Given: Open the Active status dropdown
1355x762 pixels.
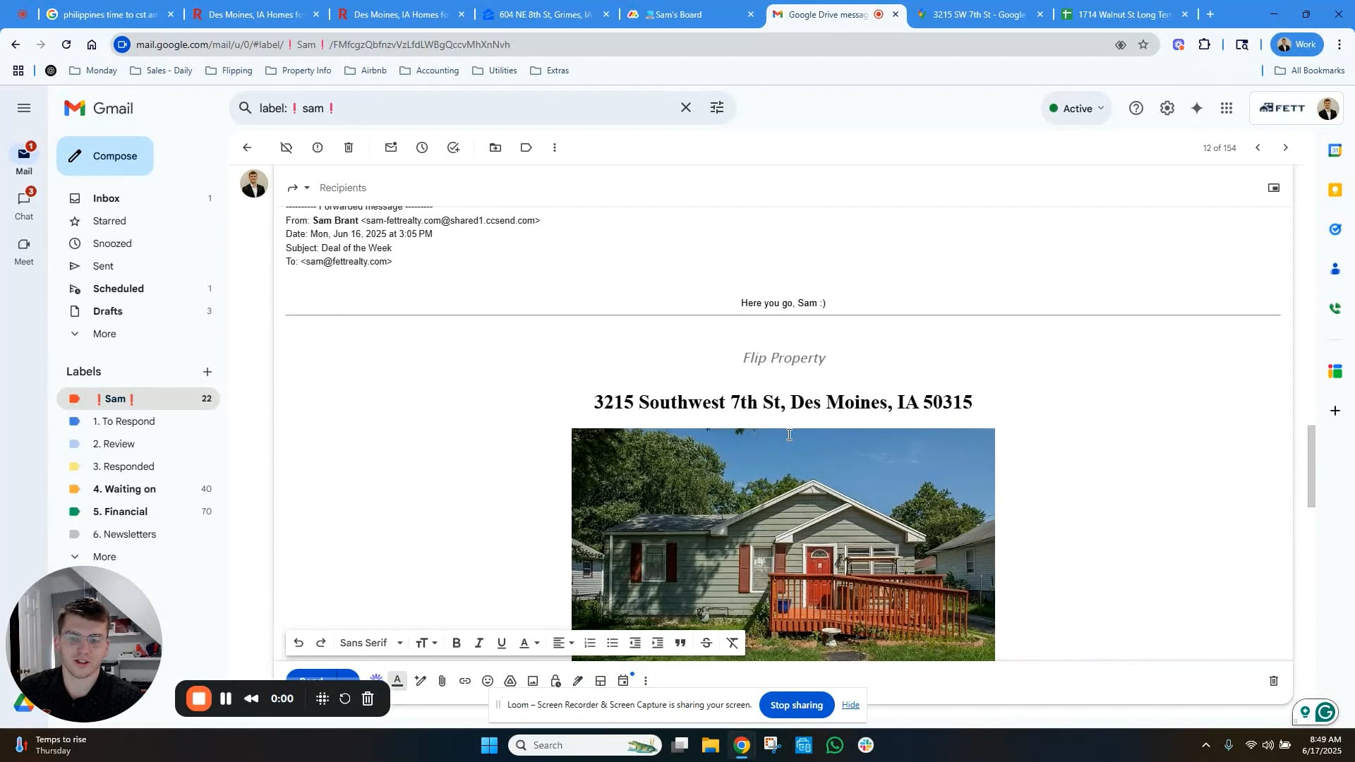Looking at the screenshot, I should coord(1076,108).
